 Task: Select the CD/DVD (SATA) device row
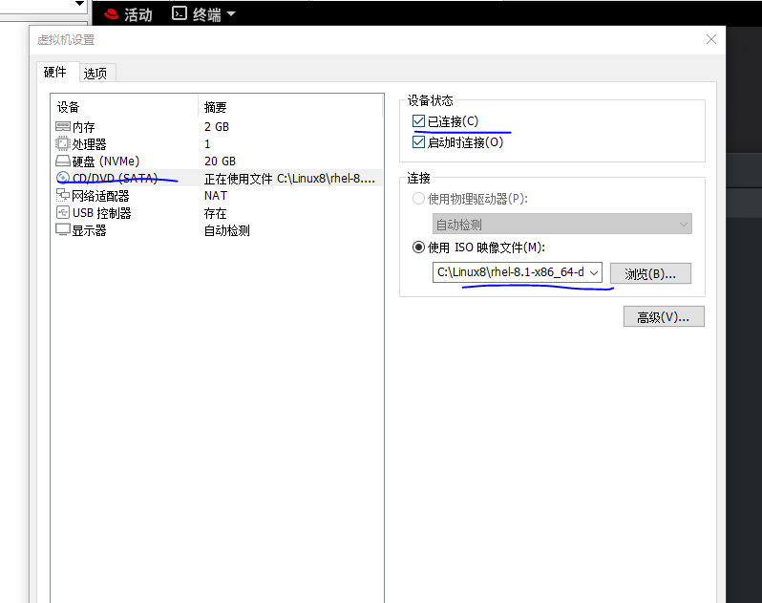(x=217, y=179)
